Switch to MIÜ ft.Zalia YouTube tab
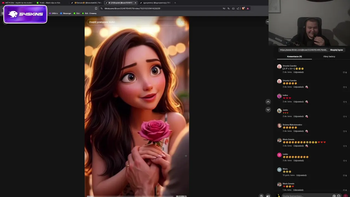350x197 pixels. (x=17, y=3)
